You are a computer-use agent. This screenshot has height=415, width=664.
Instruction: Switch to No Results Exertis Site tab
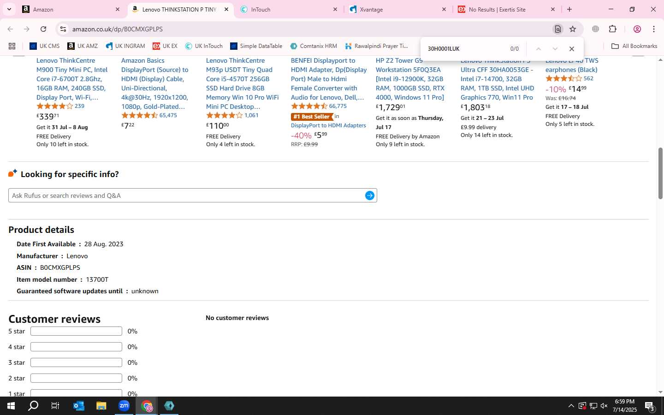[x=506, y=9]
